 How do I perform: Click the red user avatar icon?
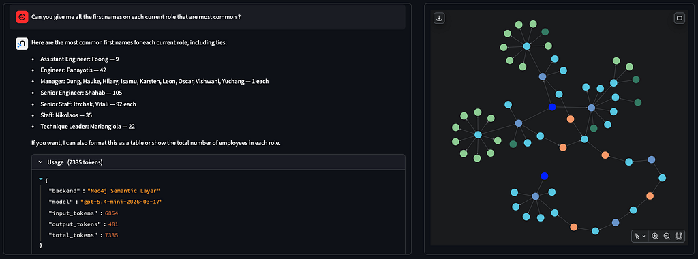pyautogui.click(x=22, y=17)
